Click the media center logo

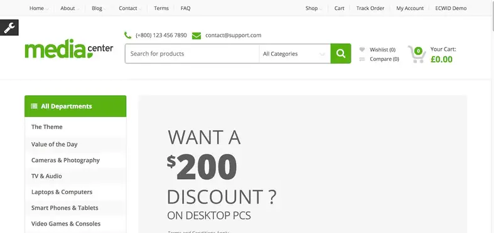(68, 49)
